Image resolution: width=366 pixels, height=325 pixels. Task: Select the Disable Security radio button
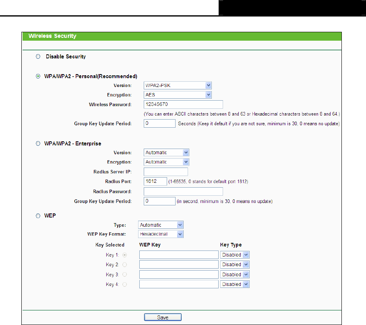click(x=38, y=56)
